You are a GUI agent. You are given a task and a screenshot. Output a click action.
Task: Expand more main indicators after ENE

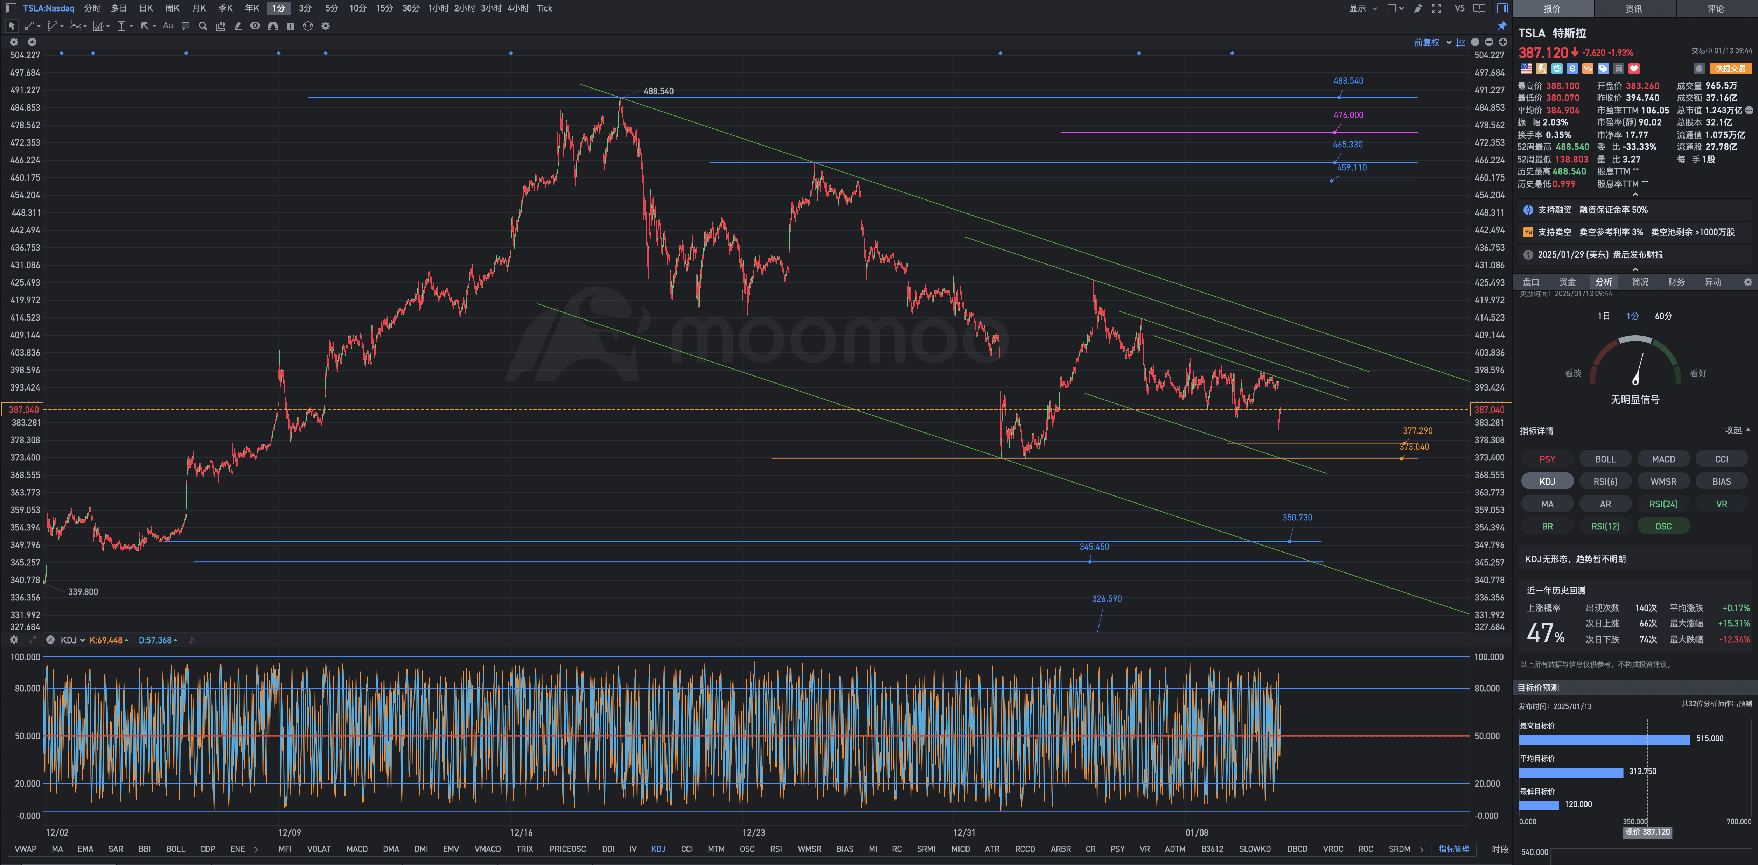[256, 849]
